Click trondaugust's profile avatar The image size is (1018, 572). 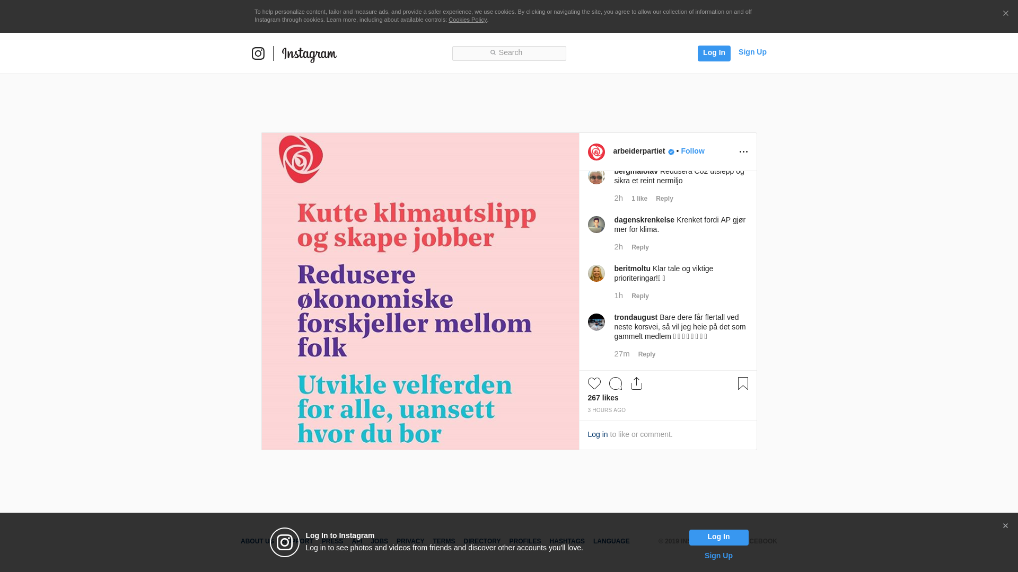(x=596, y=322)
